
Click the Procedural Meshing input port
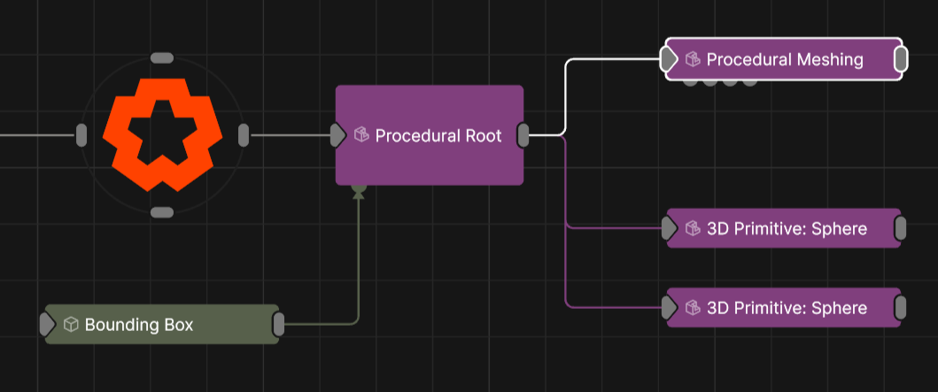[x=669, y=59]
